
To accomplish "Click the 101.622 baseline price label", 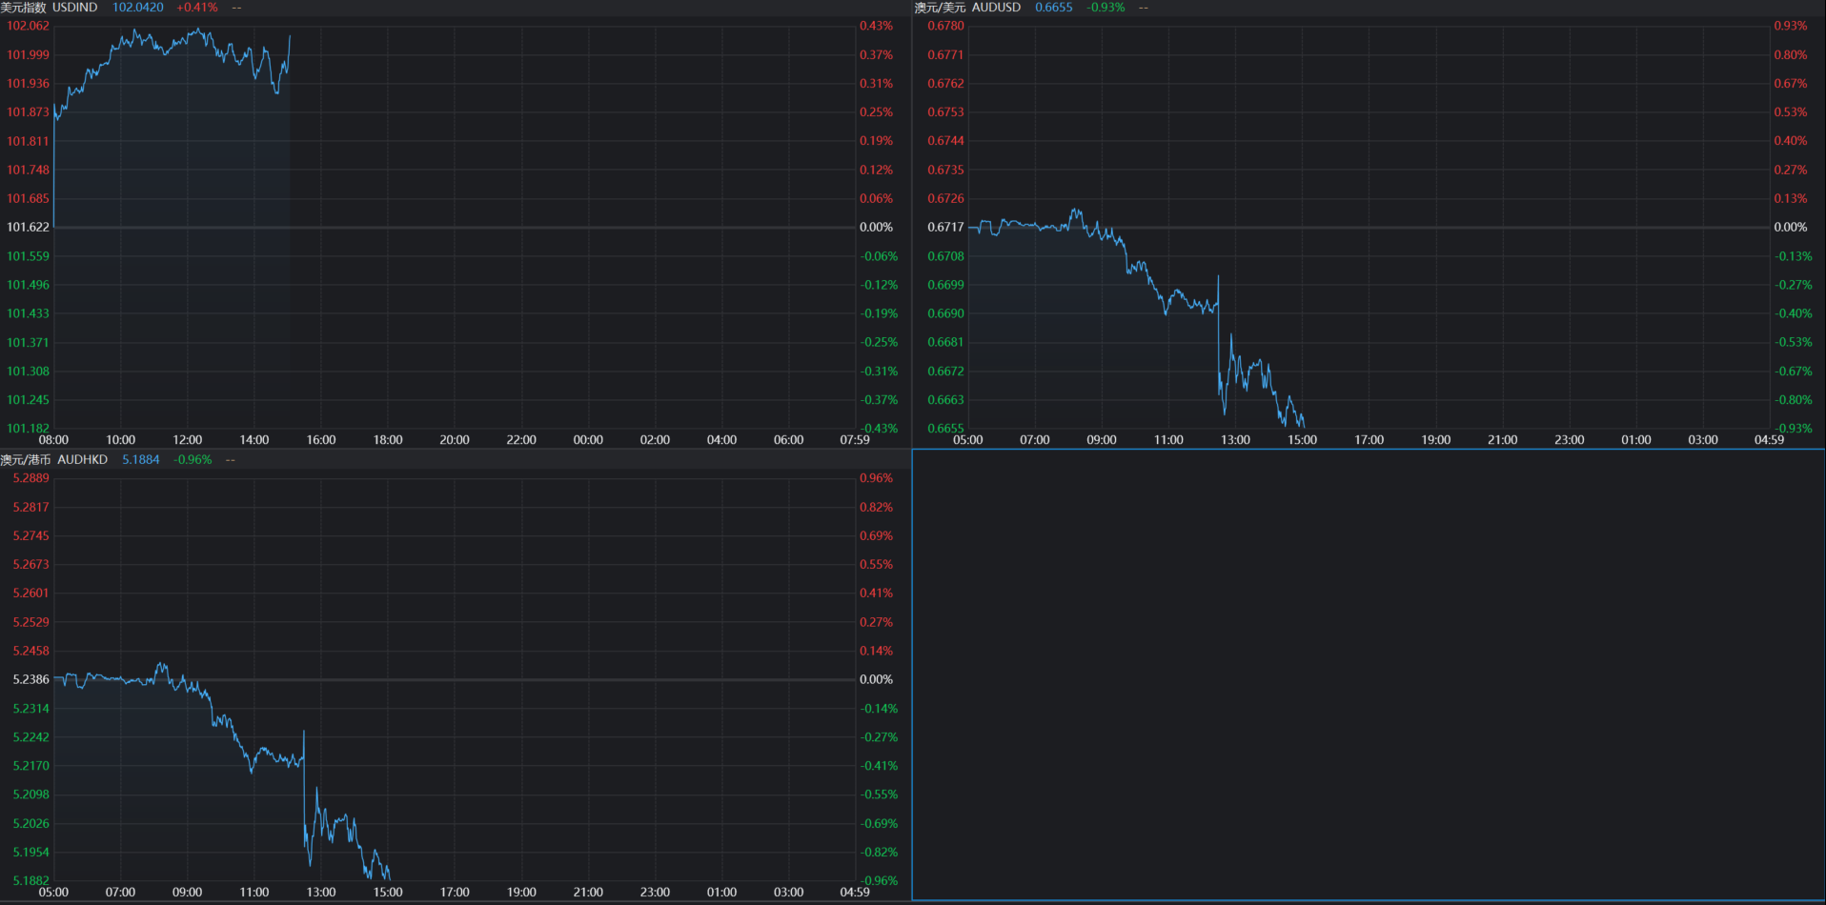I will [x=28, y=227].
